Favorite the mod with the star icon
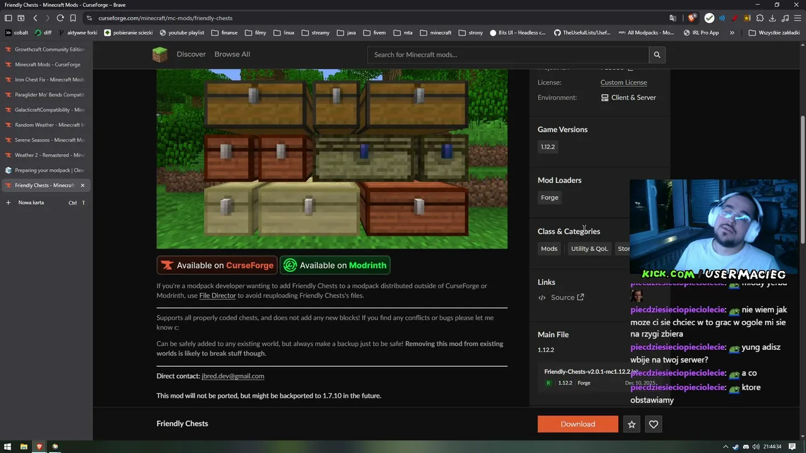This screenshot has height=453, width=806. [632, 424]
